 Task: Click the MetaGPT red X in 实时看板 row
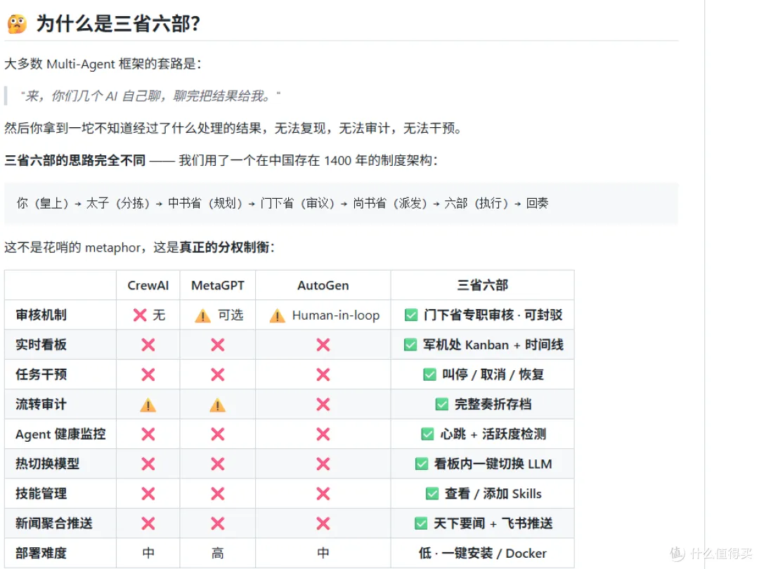pyautogui.click(x=218, y=345)
